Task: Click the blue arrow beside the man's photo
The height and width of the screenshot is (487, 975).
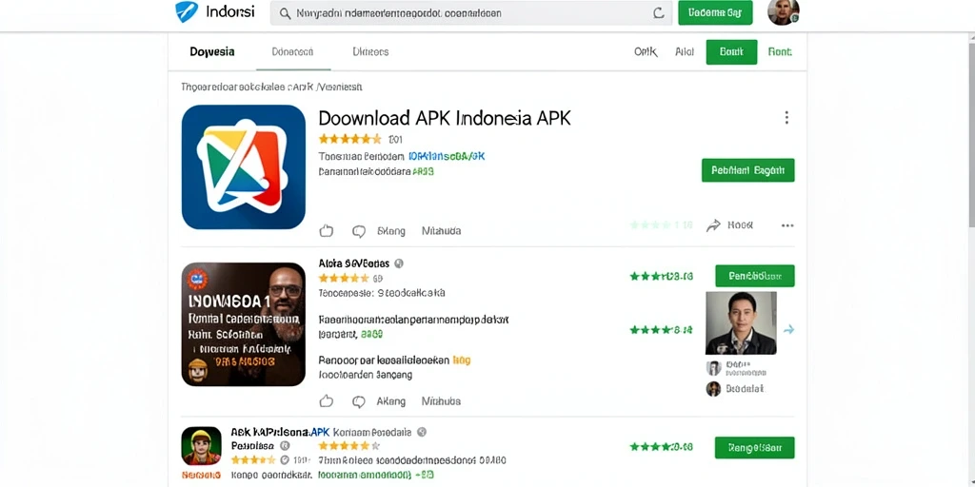Action: tap(788, 330)
